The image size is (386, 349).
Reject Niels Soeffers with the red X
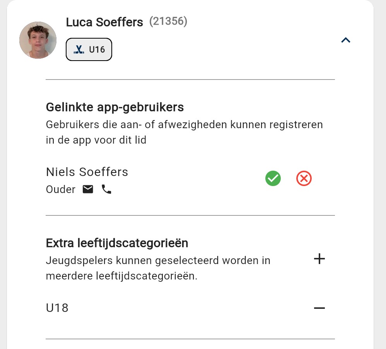pyautogui.click(x=304, y=179)
